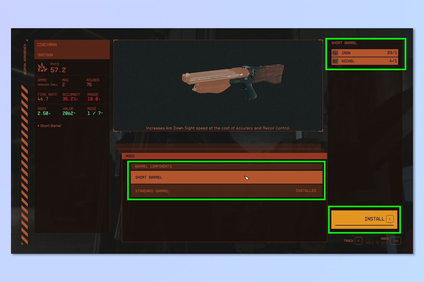Click the PHYS damage burst icon

point(42,67)
